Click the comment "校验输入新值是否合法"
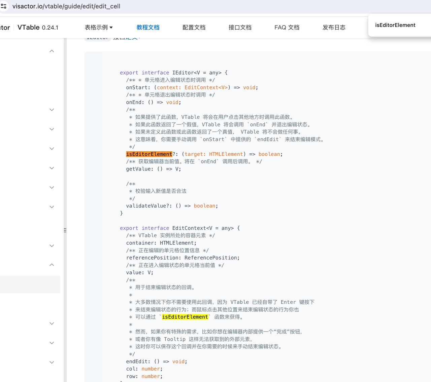Screen dimensions: 431x382 point(161,191)
